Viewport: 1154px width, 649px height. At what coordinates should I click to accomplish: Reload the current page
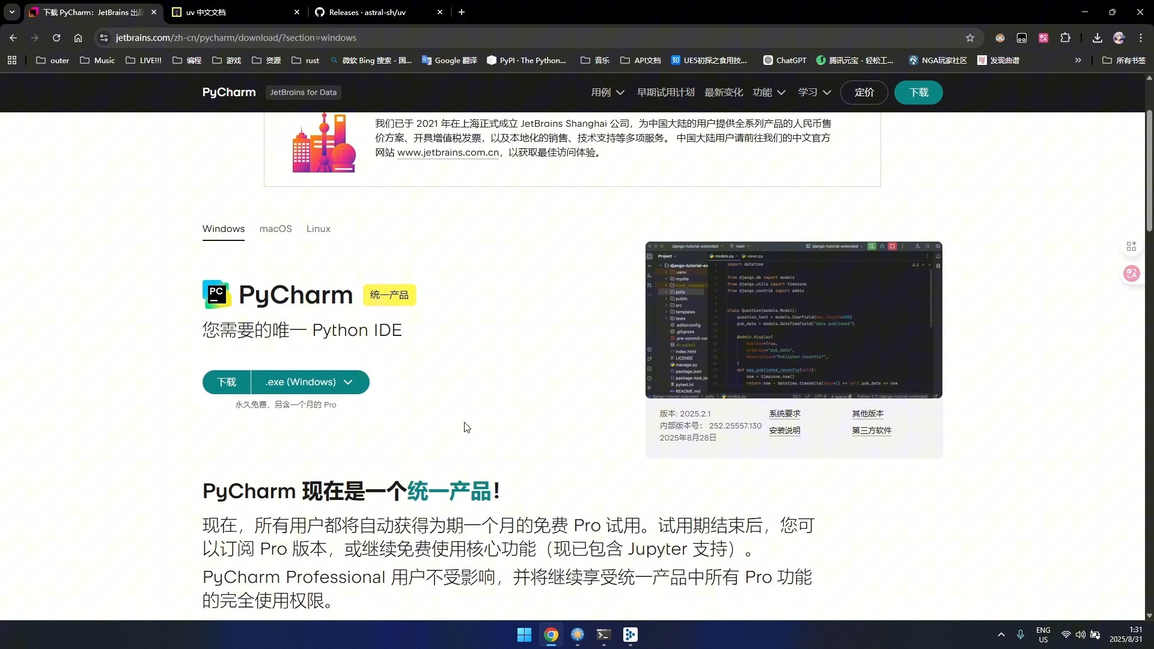[x=56, y=38]
